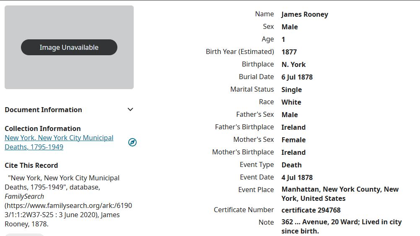Click the compass icon beside the collection link
420x236 pixels.
(132, 142)
